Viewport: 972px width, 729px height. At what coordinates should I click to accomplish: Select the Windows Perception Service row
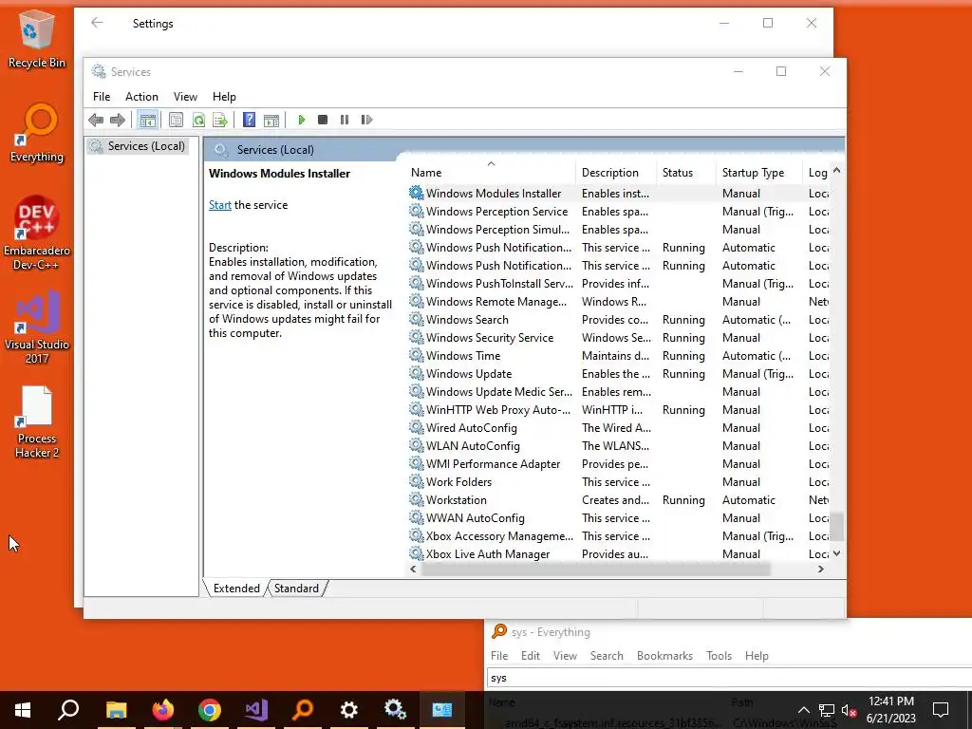619,212
